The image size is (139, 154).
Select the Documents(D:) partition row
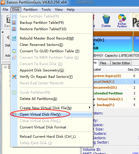pos(116,87)
